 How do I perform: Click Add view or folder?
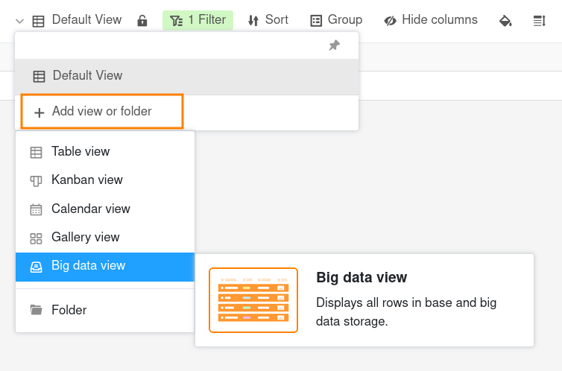coord(101,112)
